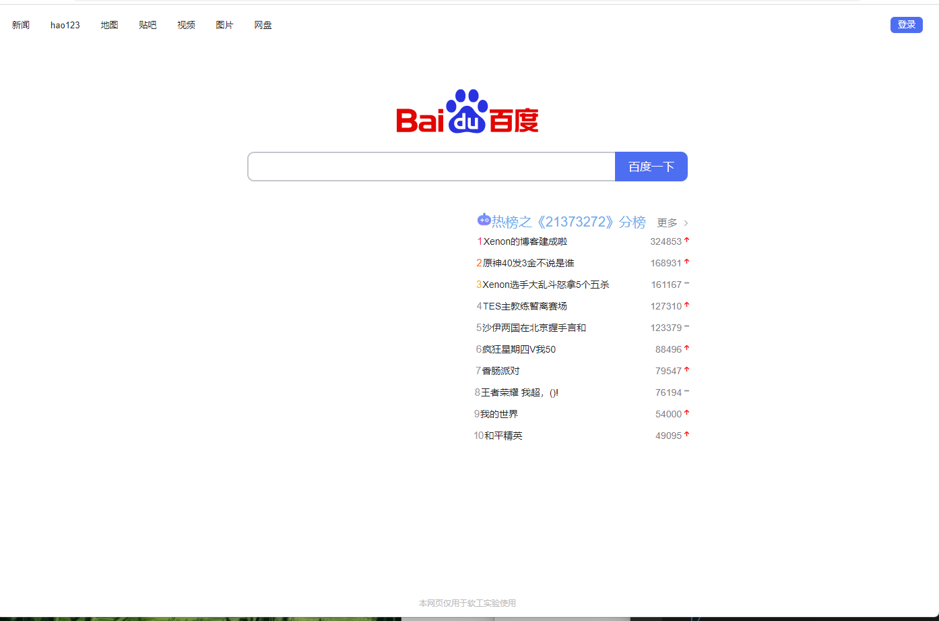Open the 地图 navigation link
Image resolution: width=939 pixels, height=621 pixels.
click(109, 25)
